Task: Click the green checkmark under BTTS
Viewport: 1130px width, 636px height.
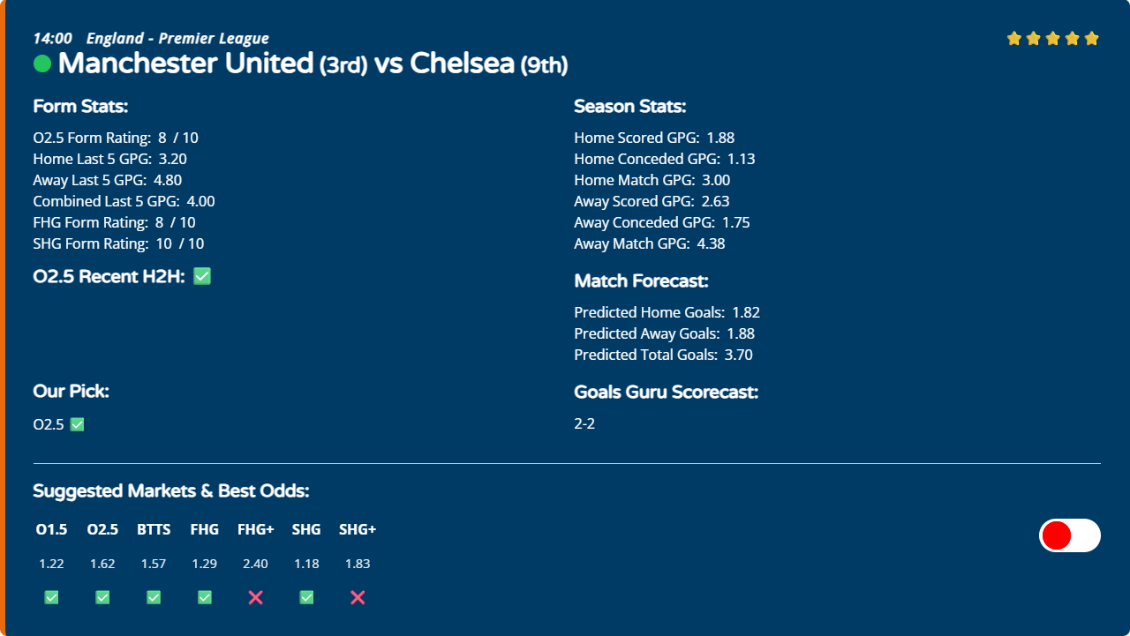Action: tap(154, 597)
